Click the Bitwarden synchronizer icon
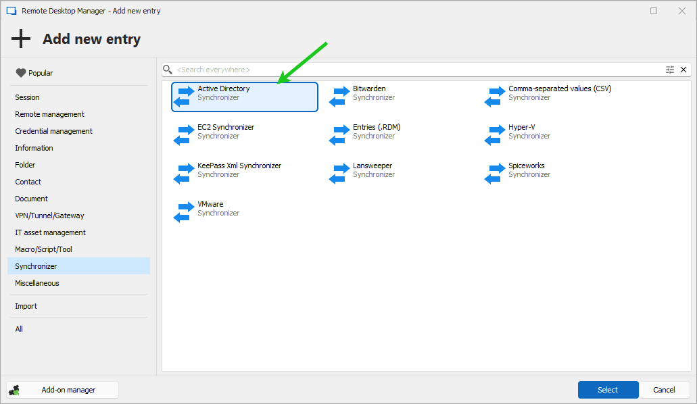Screen dimensions: 697x404 click(337, 96)
